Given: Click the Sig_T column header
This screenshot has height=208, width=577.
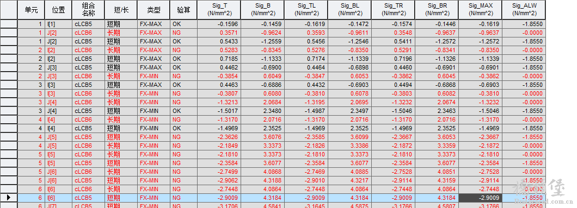Looking at the screenshot, I should [x=219, y=10].
